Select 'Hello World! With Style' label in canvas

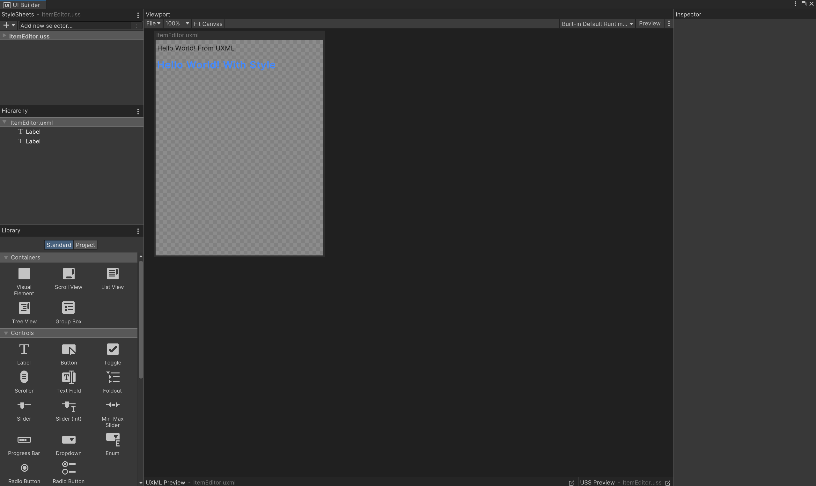[217, 65]
